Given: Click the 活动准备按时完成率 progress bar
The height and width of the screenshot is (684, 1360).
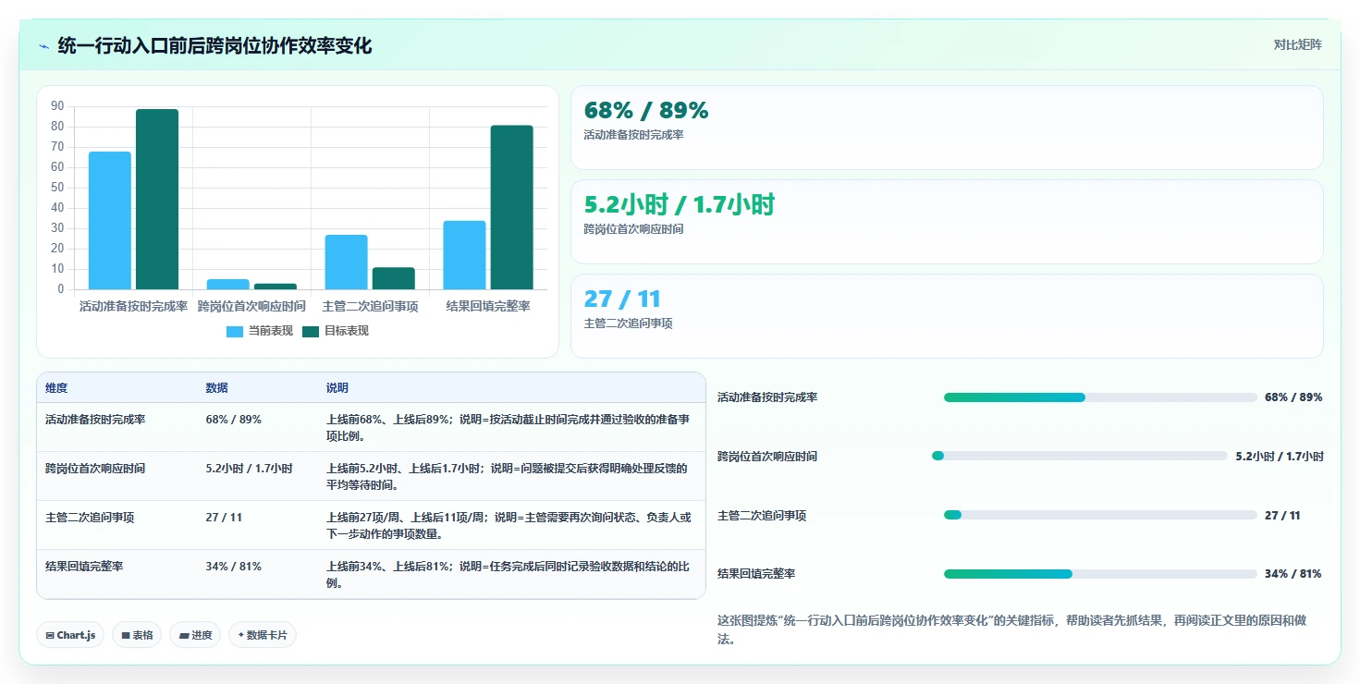Looking at the screenshot, I should pyautogui.click(x=1100, y=397).
